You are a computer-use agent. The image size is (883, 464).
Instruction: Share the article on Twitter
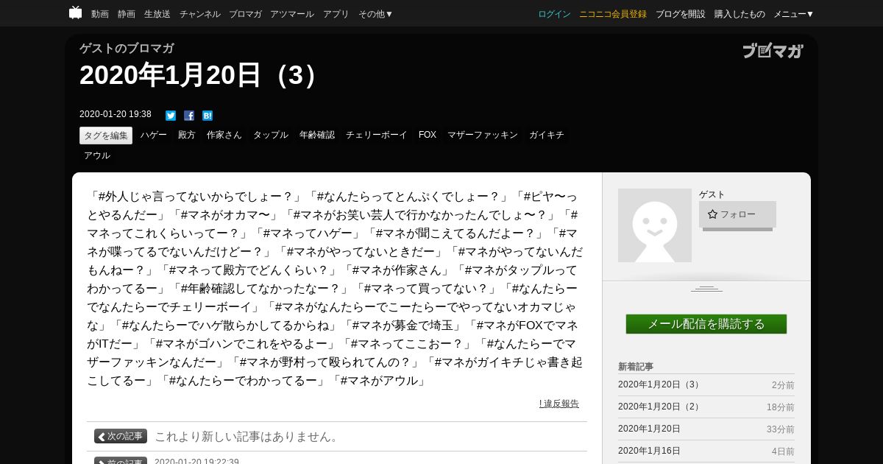[171, 116]
